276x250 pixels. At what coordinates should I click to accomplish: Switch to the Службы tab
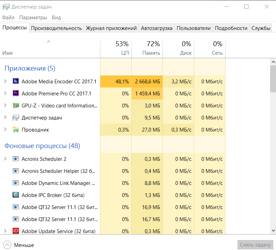click(x=261, y=28)
